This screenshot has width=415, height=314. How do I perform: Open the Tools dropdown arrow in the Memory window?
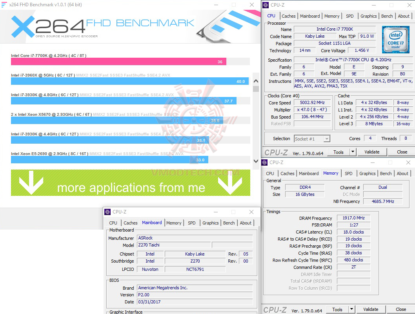coord(351,309)
